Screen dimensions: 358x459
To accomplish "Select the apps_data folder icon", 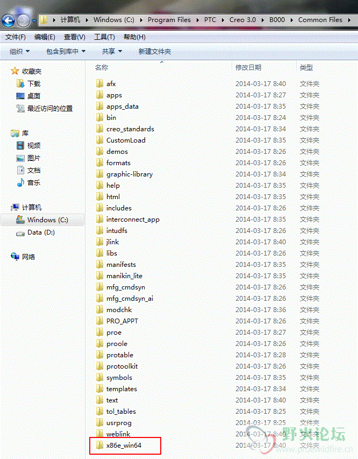I will tap(100, 106).
